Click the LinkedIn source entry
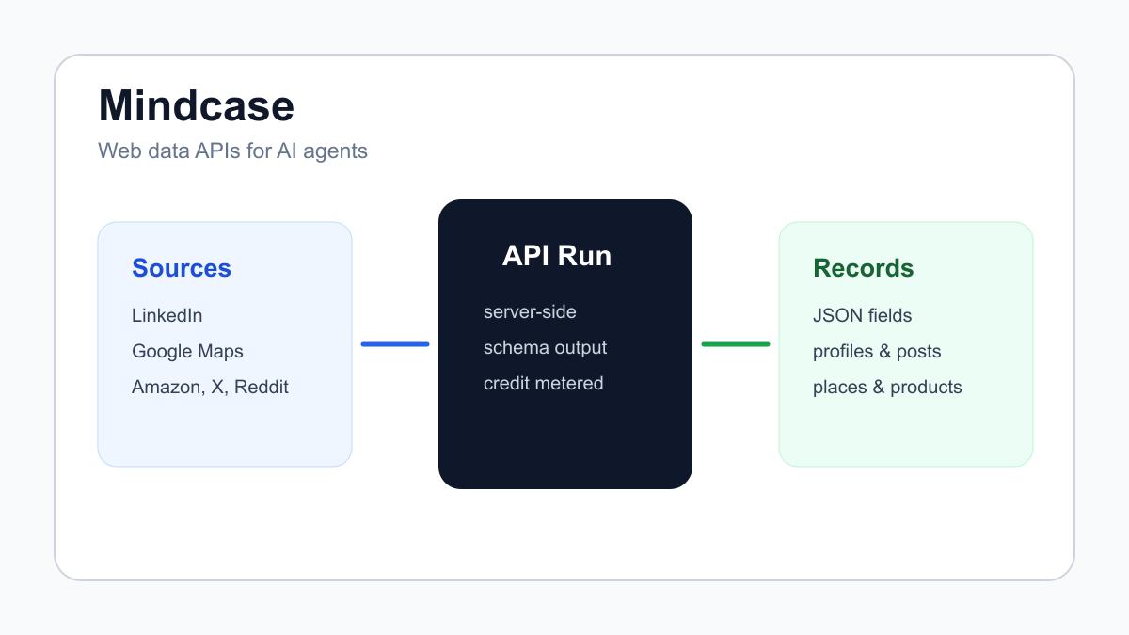Image resolution: width=1129 pixels, height=635 pixels. click(167, 315)
